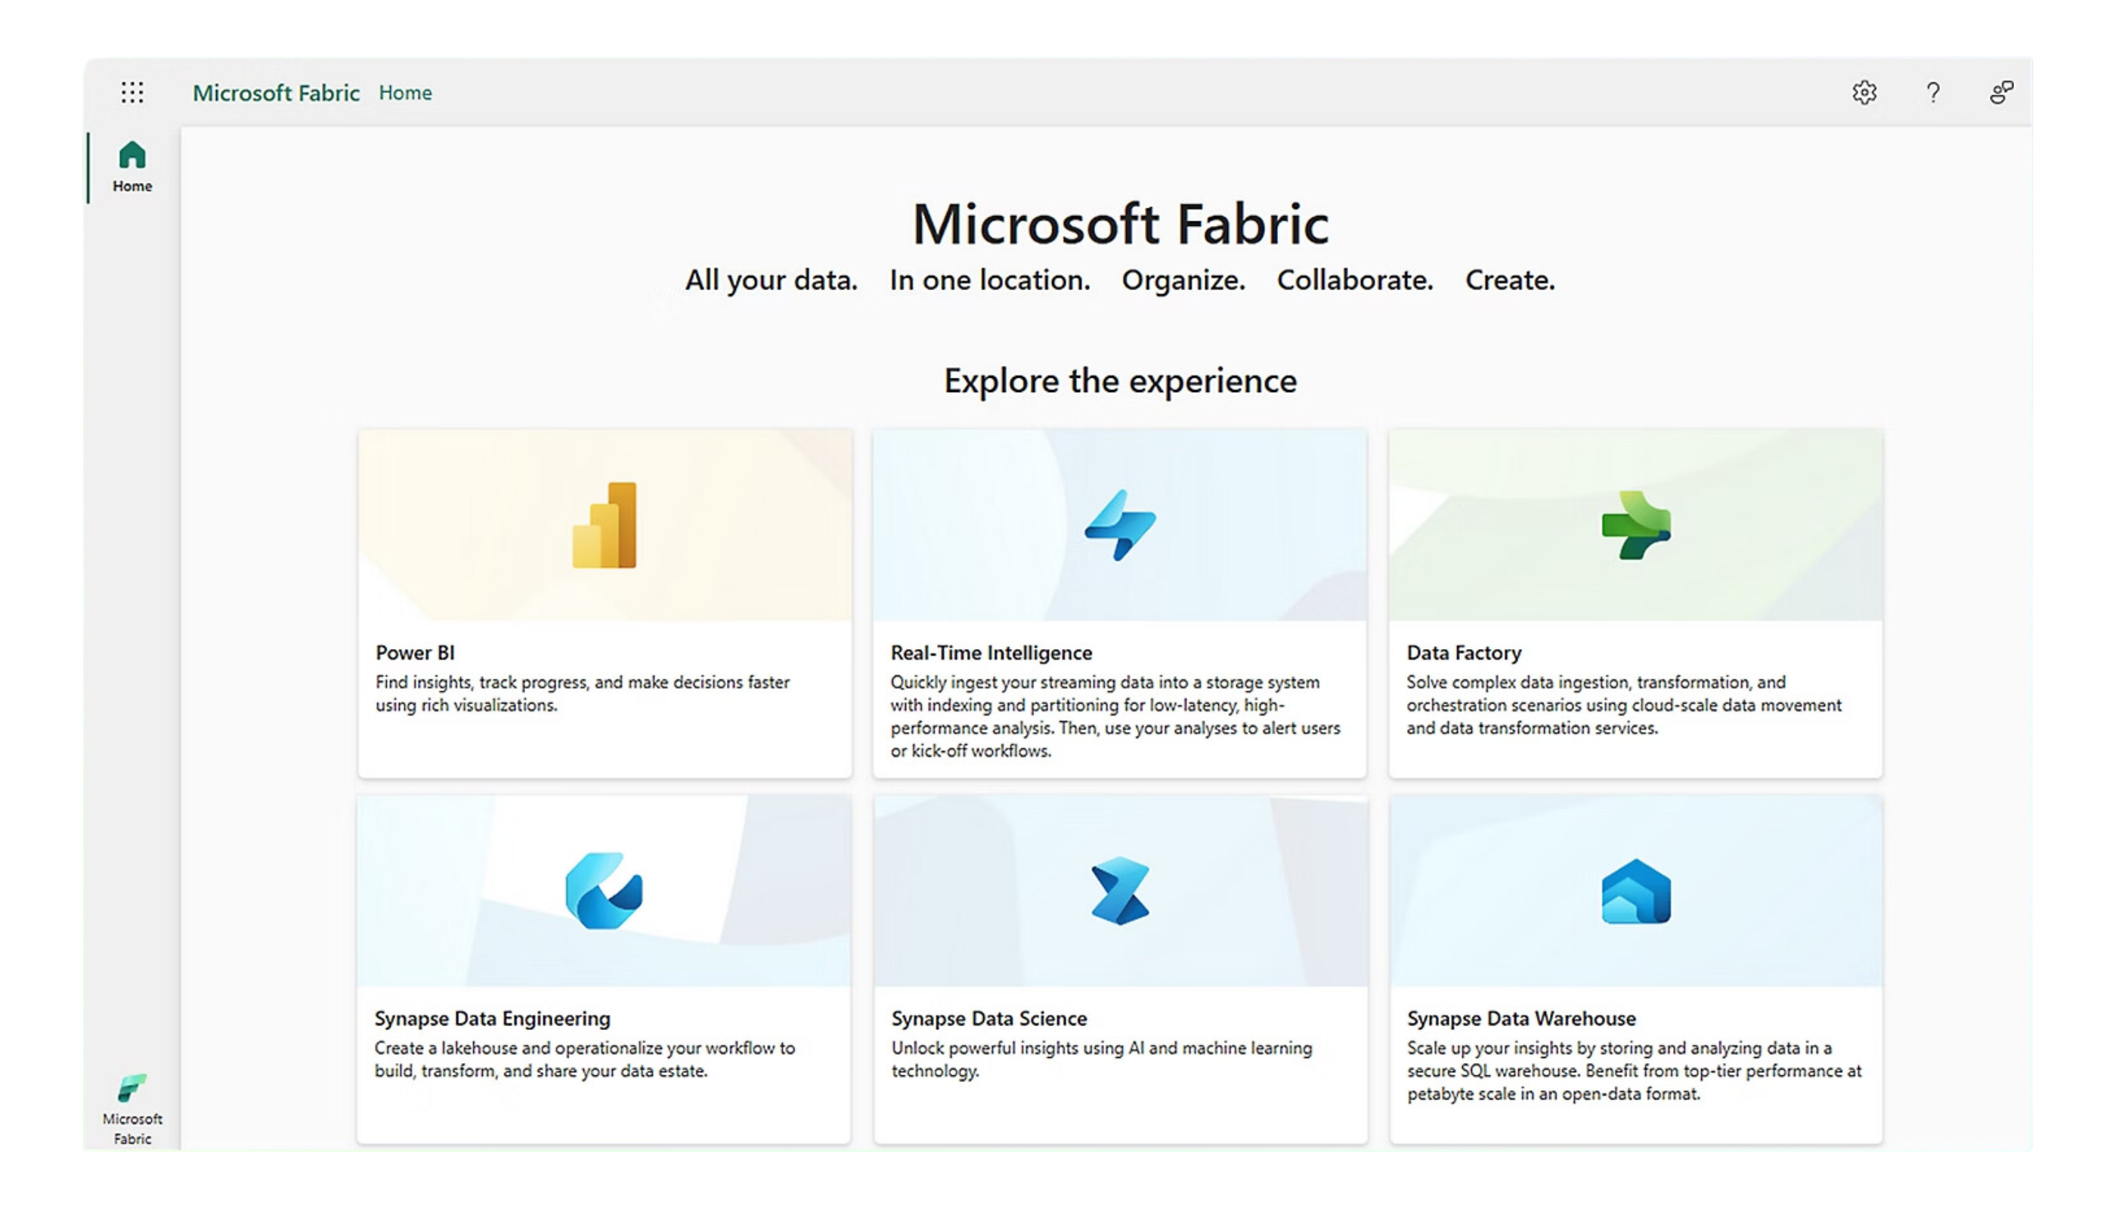Click the 'Solve complex data ingestion' description
Viewport: 2116px width, 1209px height.
click(1623, 705)
